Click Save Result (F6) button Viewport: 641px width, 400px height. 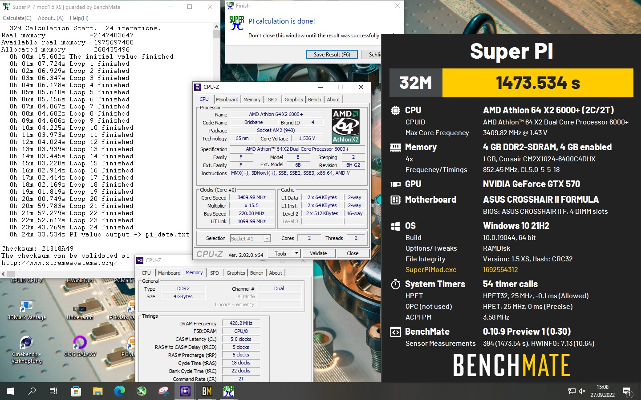pos(332,54)
